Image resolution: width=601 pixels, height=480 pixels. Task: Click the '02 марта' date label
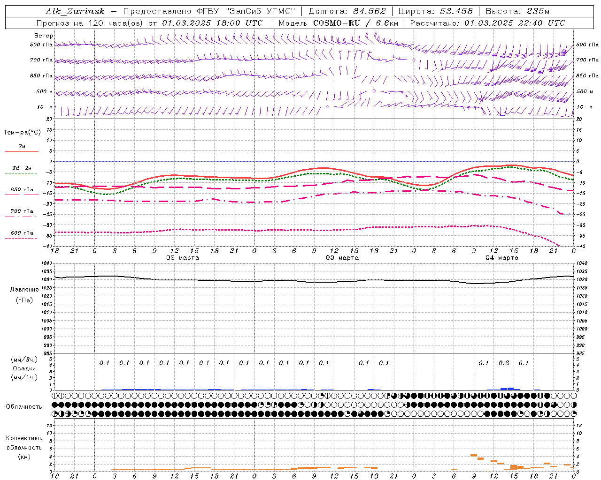[183, 258]
